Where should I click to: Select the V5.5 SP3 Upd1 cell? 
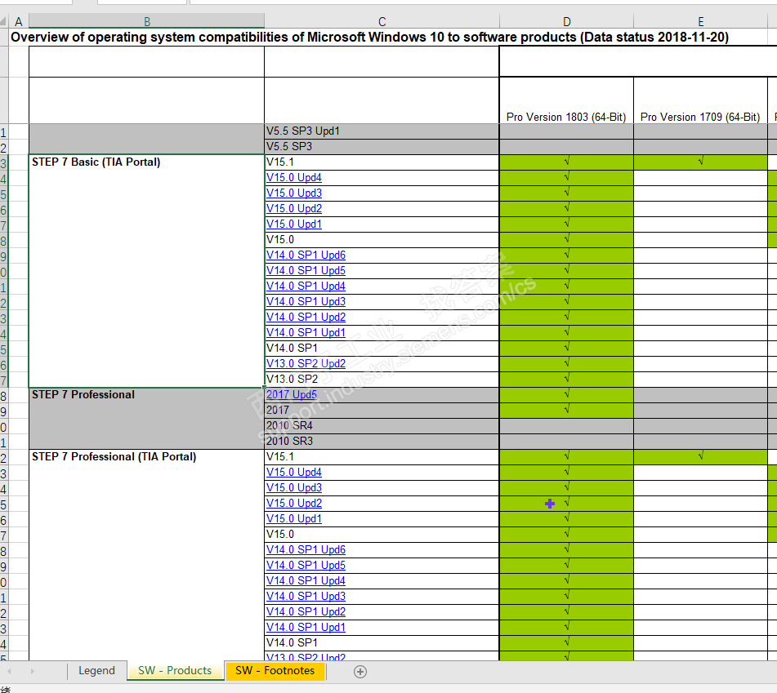point(382,131)
